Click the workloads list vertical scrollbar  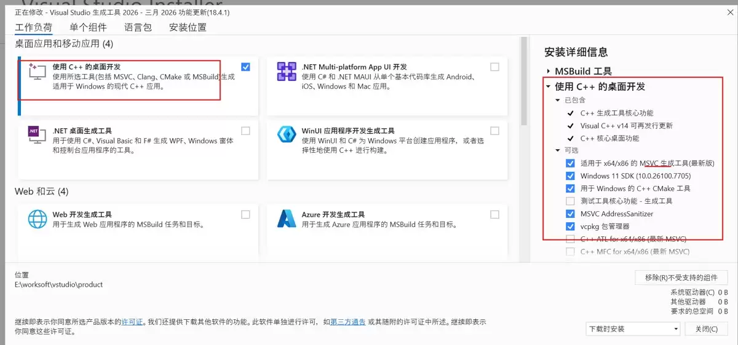click(x=524, y=80)
